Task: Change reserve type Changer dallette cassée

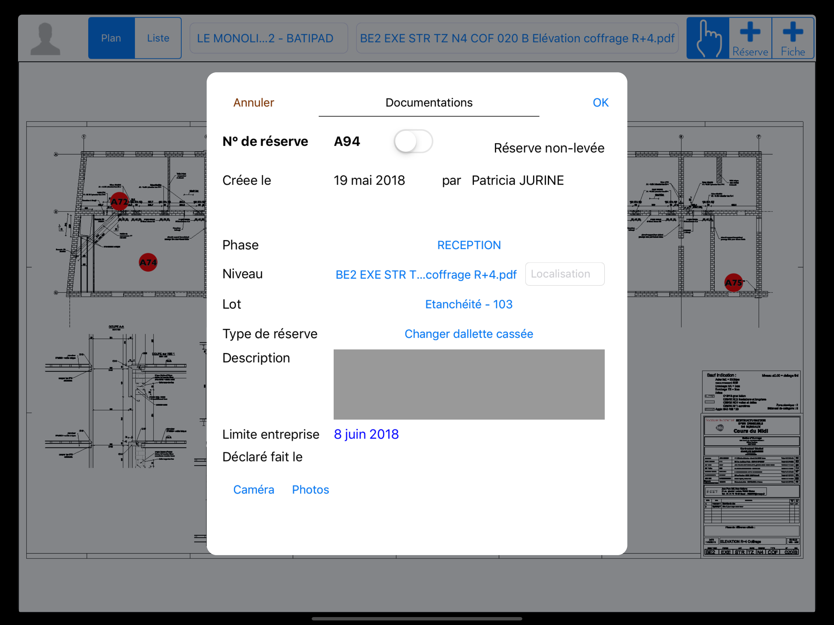Action: [469, 334]
